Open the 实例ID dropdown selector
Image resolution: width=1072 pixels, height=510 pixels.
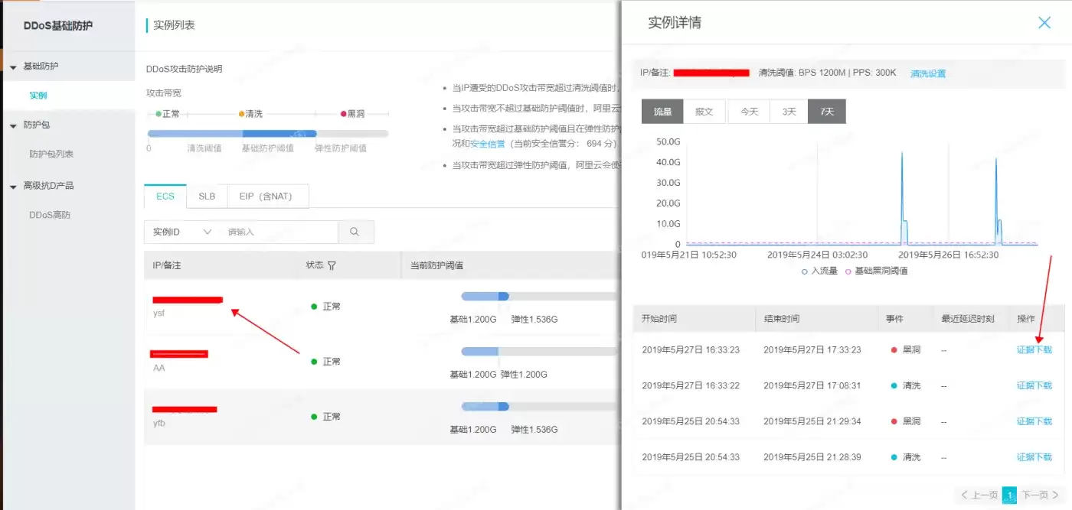182,232
